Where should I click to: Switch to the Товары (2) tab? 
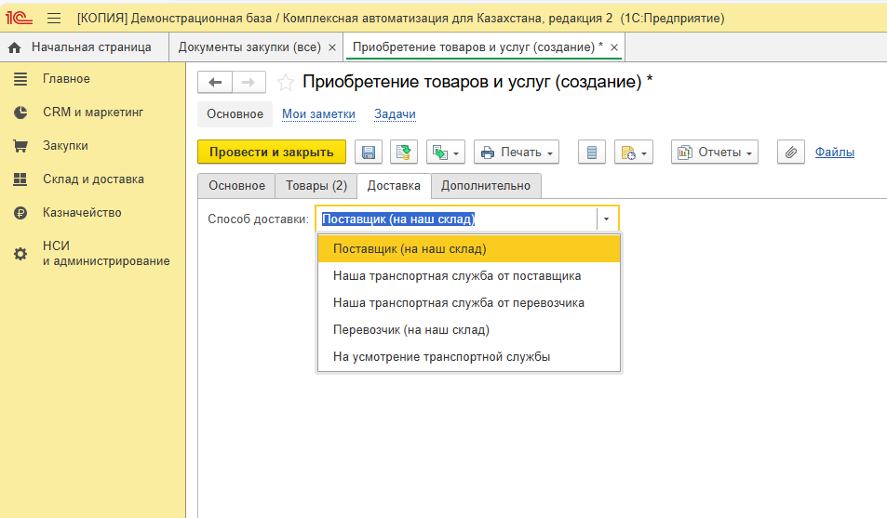pyautogui.click(x=316, y=186)
